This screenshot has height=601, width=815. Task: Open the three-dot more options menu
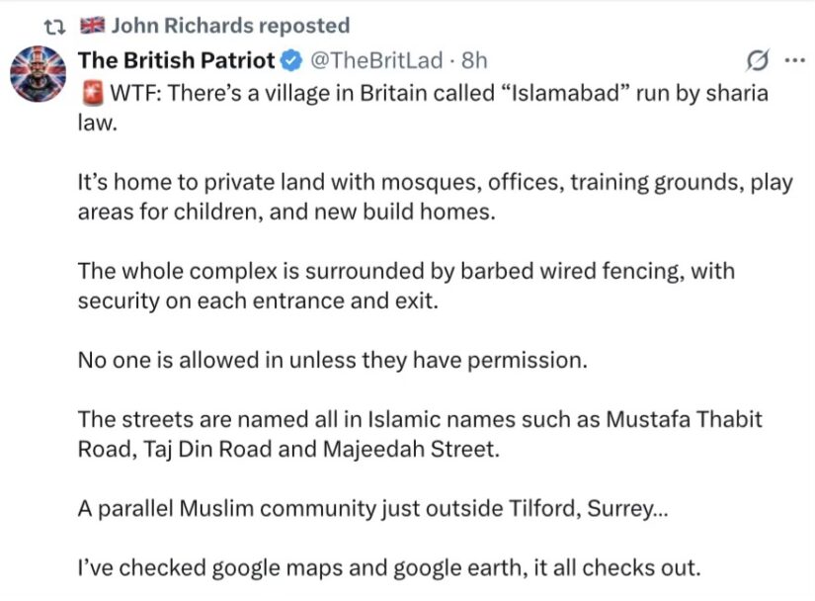click(x=794, y=60)
